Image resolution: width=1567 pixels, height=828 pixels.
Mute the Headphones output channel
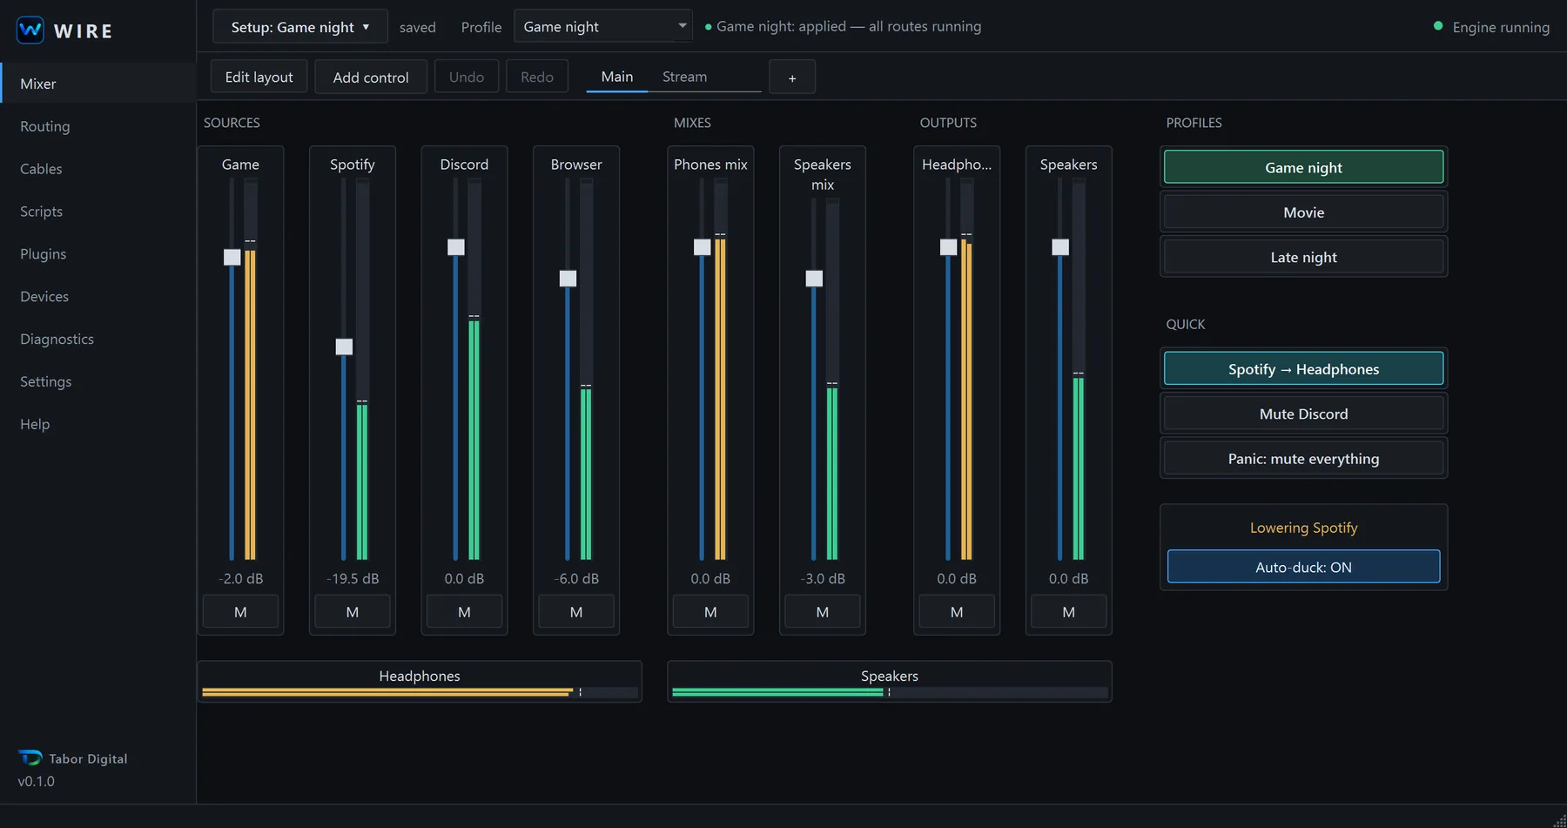(957, 612)
